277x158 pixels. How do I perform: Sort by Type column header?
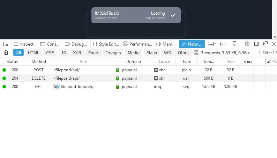click(x=187, y=62)
